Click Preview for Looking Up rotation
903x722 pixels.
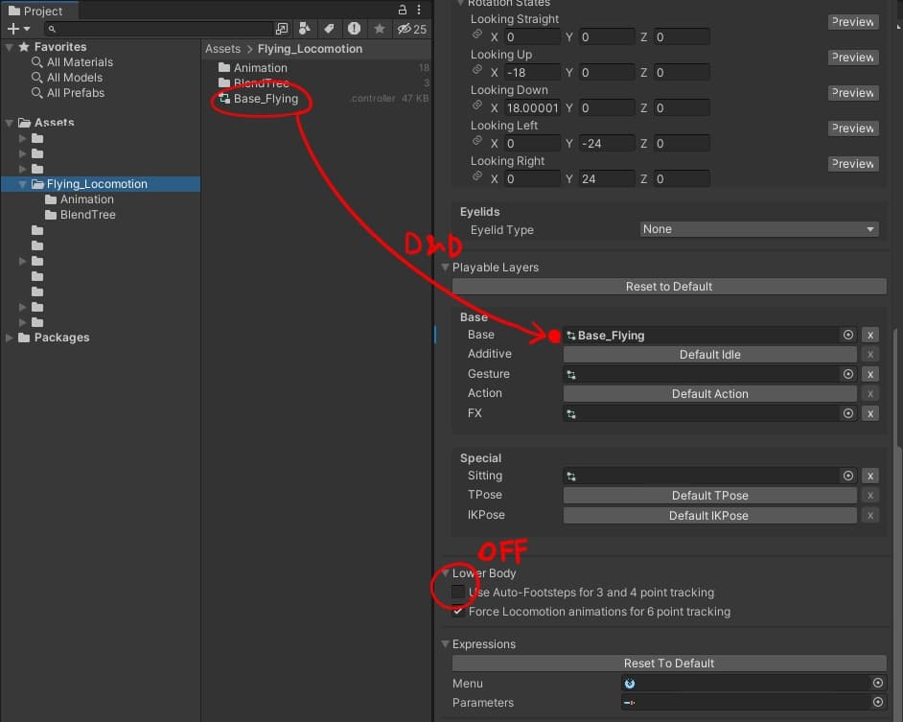(852, 58)
